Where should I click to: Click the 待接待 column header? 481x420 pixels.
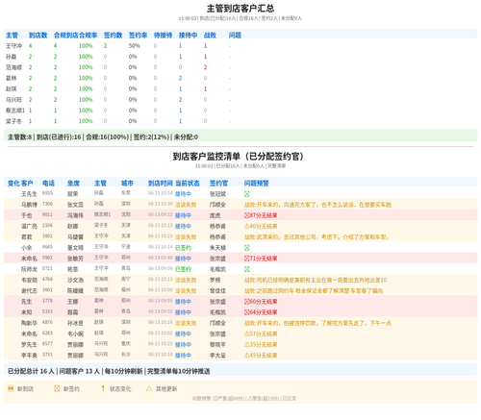163,36
